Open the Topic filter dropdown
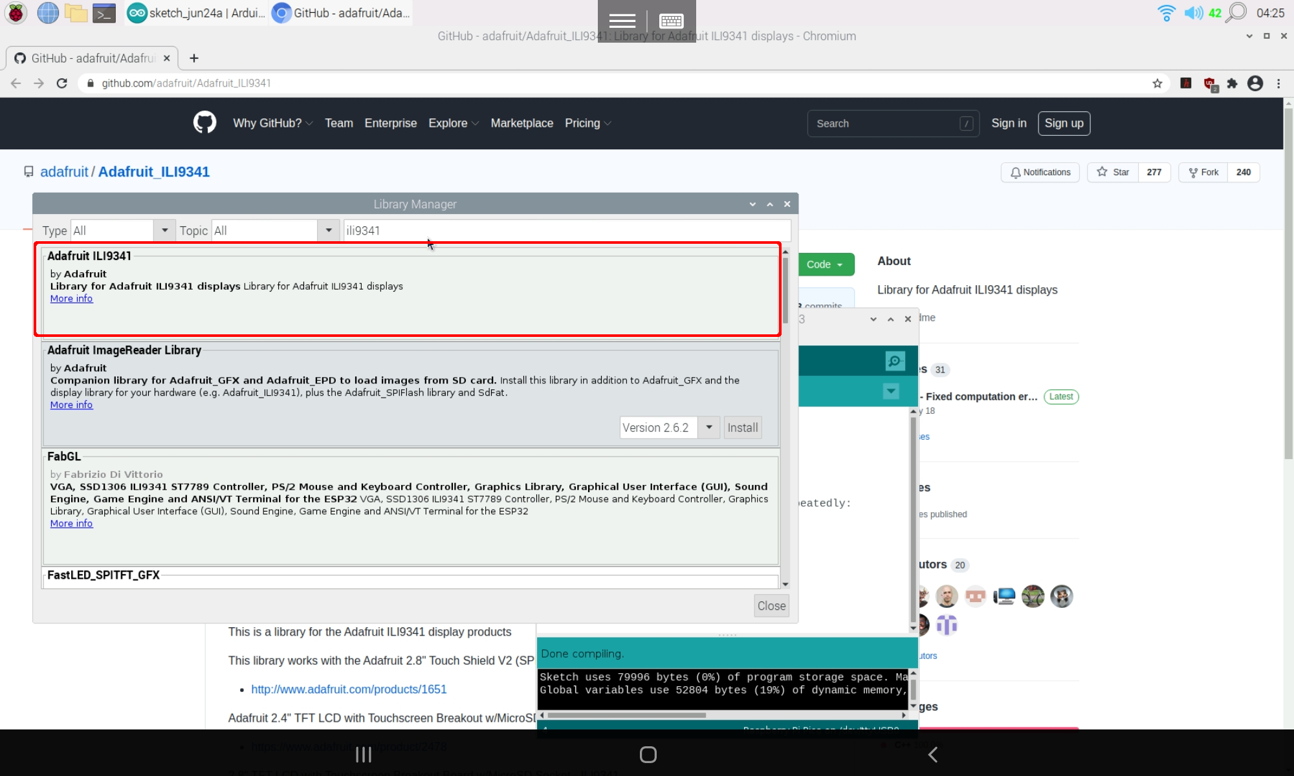Viewport: 1294px width, 776px height. coord(329,230)
